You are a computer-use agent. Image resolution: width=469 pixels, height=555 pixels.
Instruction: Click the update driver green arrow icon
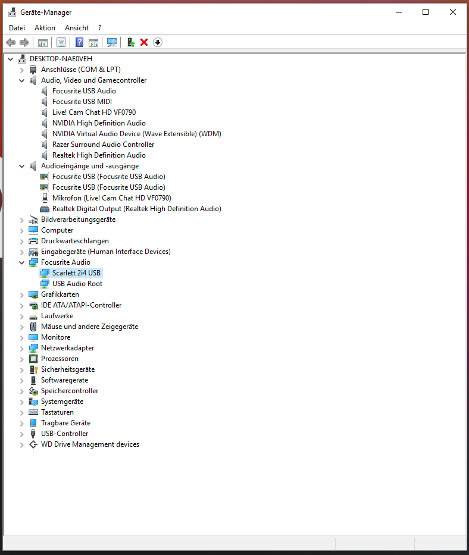(131, 42)
